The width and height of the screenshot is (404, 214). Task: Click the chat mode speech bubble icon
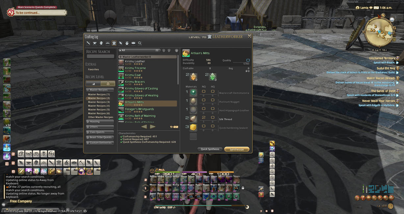tap(3, 204)
